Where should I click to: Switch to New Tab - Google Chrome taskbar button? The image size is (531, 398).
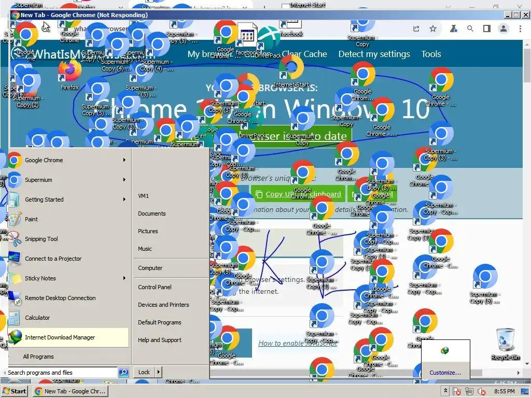tap(71, 391)
